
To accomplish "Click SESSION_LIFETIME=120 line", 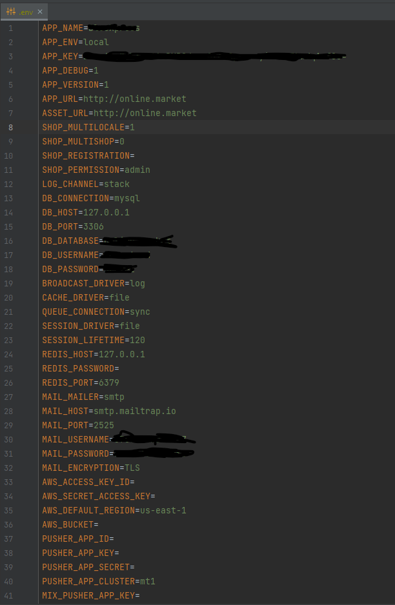I will (x=94, y=341).
